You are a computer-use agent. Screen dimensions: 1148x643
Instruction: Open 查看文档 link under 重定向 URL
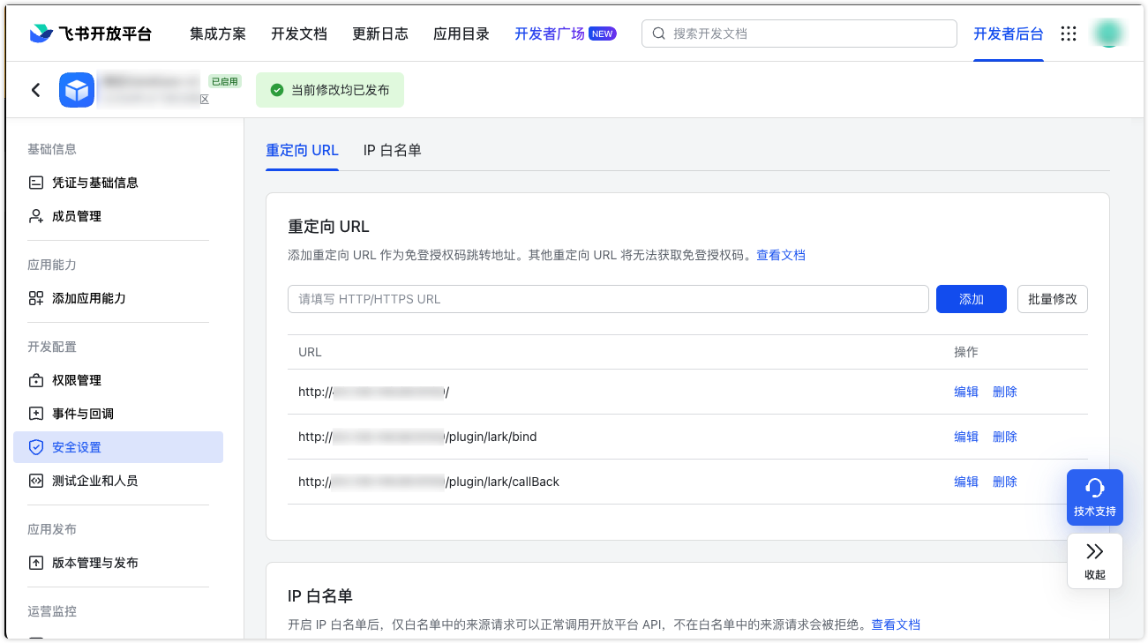[781, 255]
